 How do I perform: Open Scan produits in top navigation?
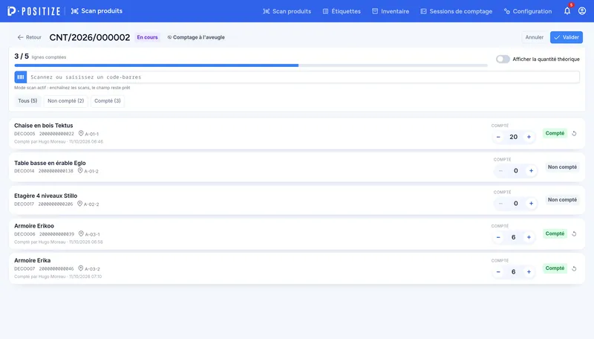(x=287, y=11)
